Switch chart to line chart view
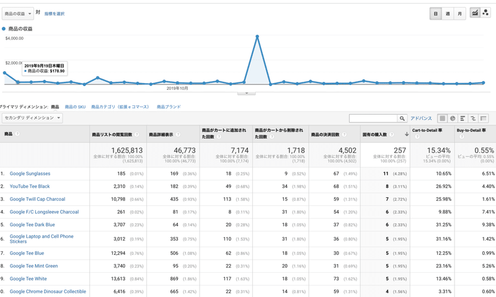This screenshot has height=297, width=496. 475,13
